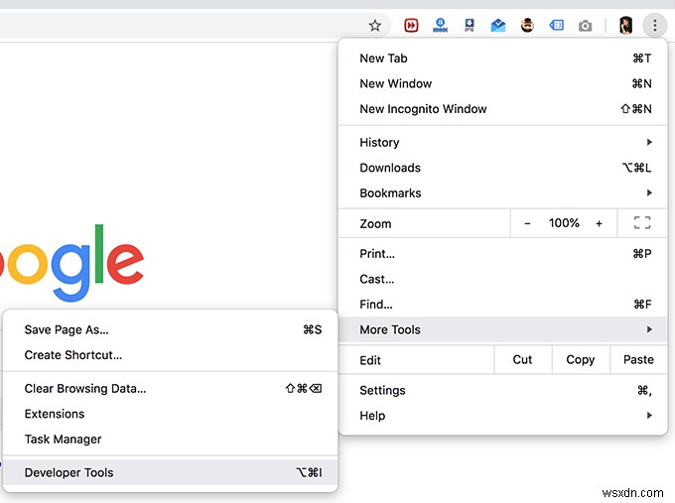The height and width of the screenshot is (503, 675).
Task: Open the Help menu item
Action: [x=503, y=416]
